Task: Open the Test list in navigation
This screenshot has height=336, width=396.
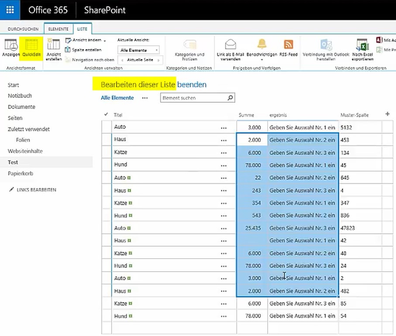Action: 13,162
